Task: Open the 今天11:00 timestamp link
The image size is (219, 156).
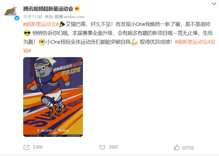Action: point(33,17)
